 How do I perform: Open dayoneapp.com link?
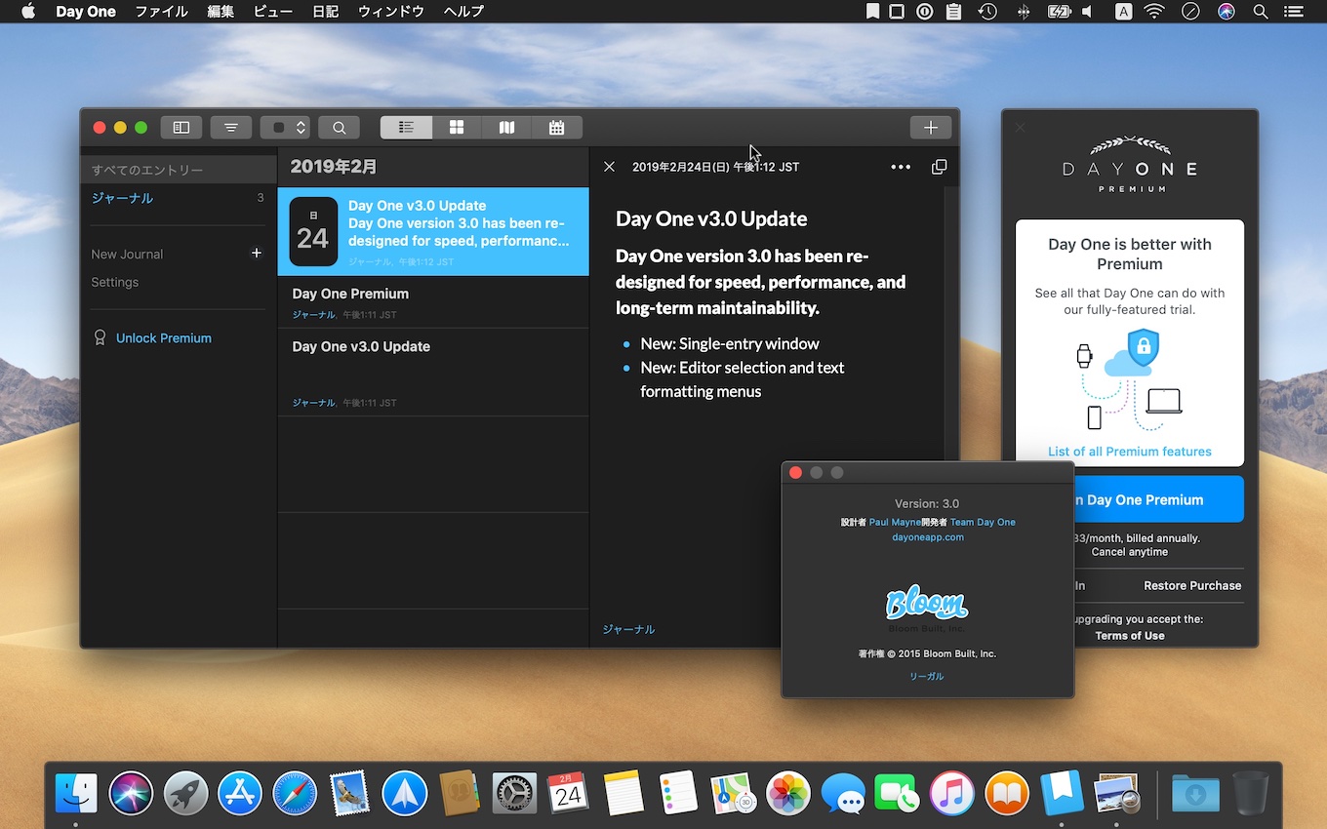pyautogui.click(x=928, y=536)
